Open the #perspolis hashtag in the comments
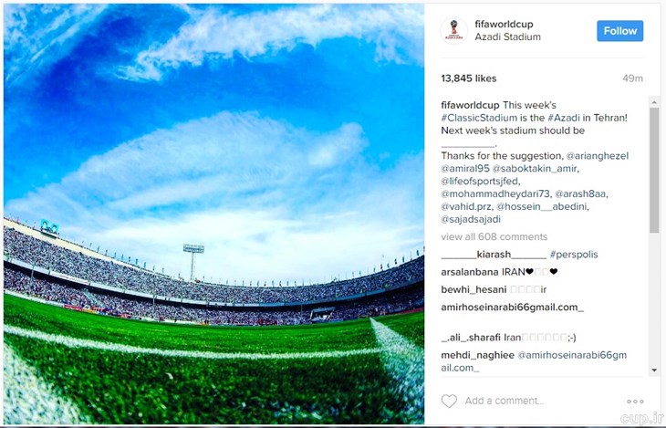 click(574, 254)
